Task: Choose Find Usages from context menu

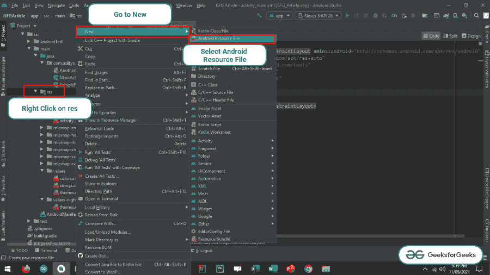Action: click(96, 72)
